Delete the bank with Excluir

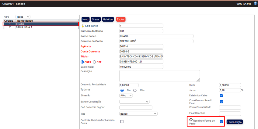pyautogui.click(x=120, y=19)
